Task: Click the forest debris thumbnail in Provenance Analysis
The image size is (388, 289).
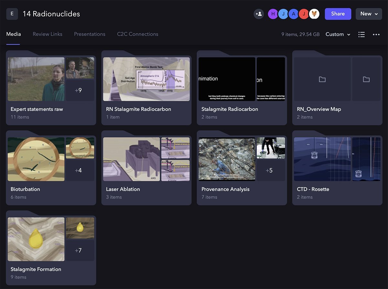Action: (227, 159)
